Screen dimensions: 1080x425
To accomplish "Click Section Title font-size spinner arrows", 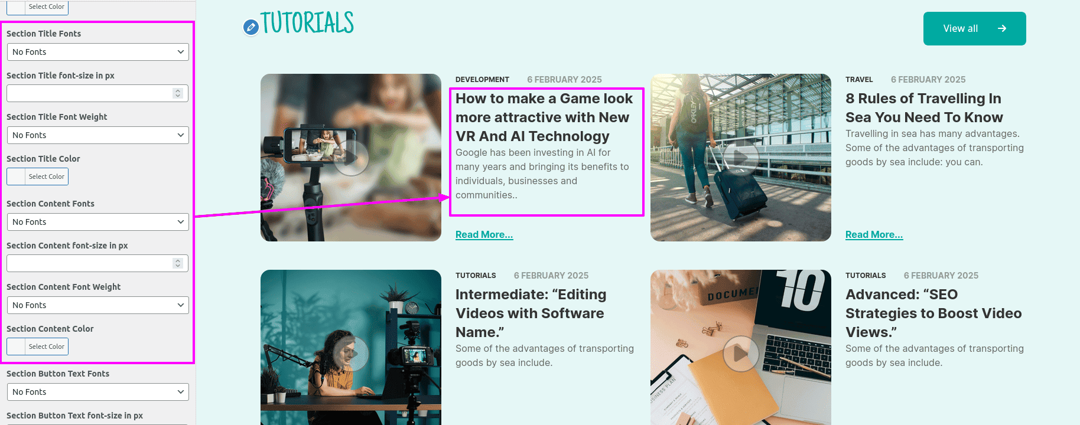I will [178, 93].
